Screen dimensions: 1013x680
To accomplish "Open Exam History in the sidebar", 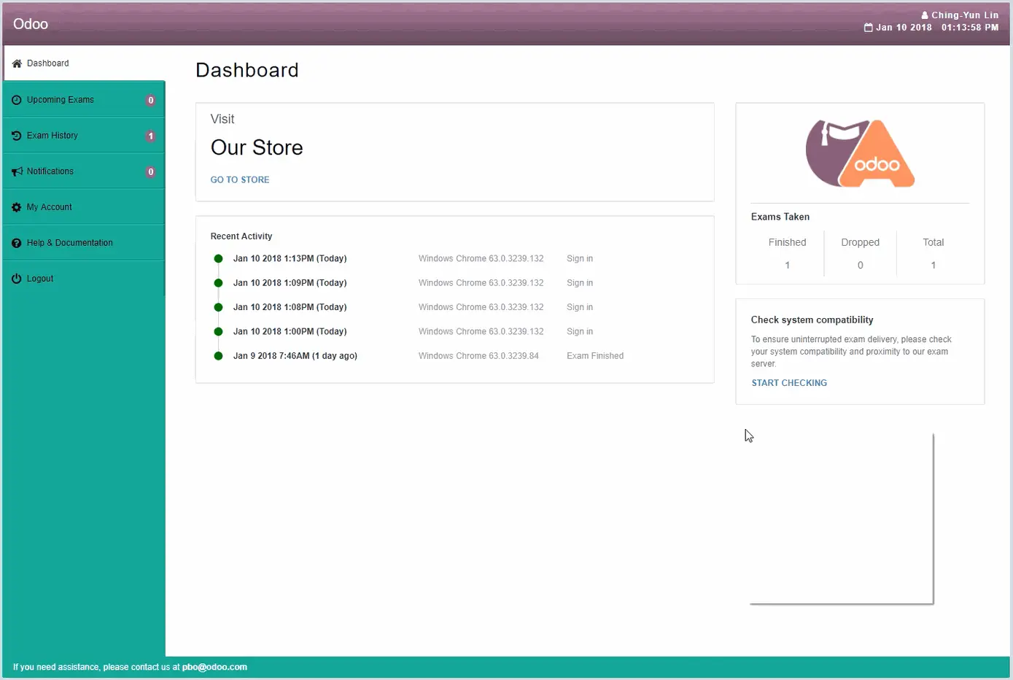I will click(x=84, y=136).
